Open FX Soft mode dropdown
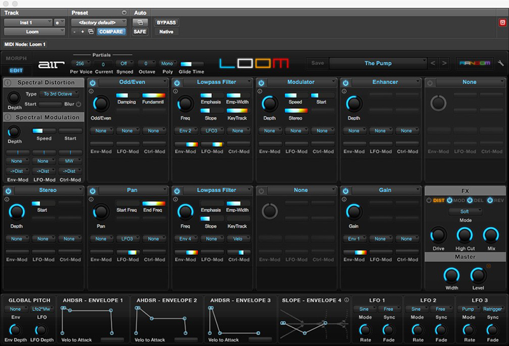509x346 pixels. (x=465, y=211)
